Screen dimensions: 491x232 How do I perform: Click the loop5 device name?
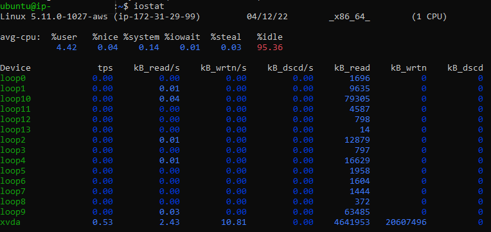[13, 171]
